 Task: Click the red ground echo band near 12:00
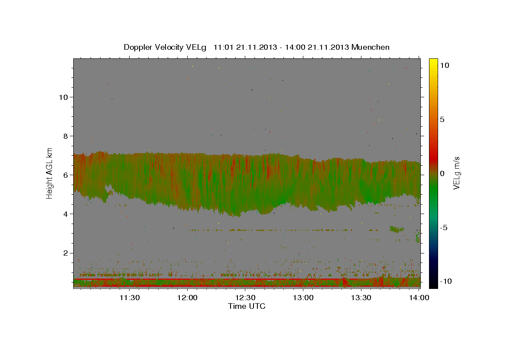188,286
